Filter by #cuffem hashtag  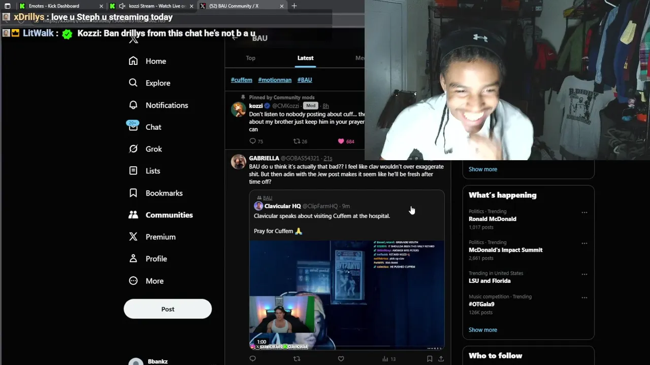point(241,80)
